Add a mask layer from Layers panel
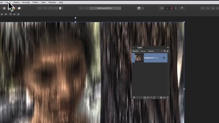The image size is (219, 123). (145, 98)
